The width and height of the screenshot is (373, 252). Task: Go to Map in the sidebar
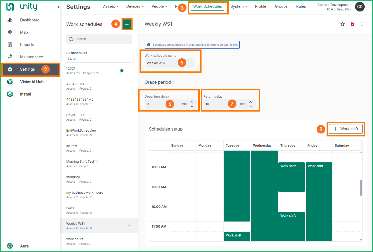24,32
